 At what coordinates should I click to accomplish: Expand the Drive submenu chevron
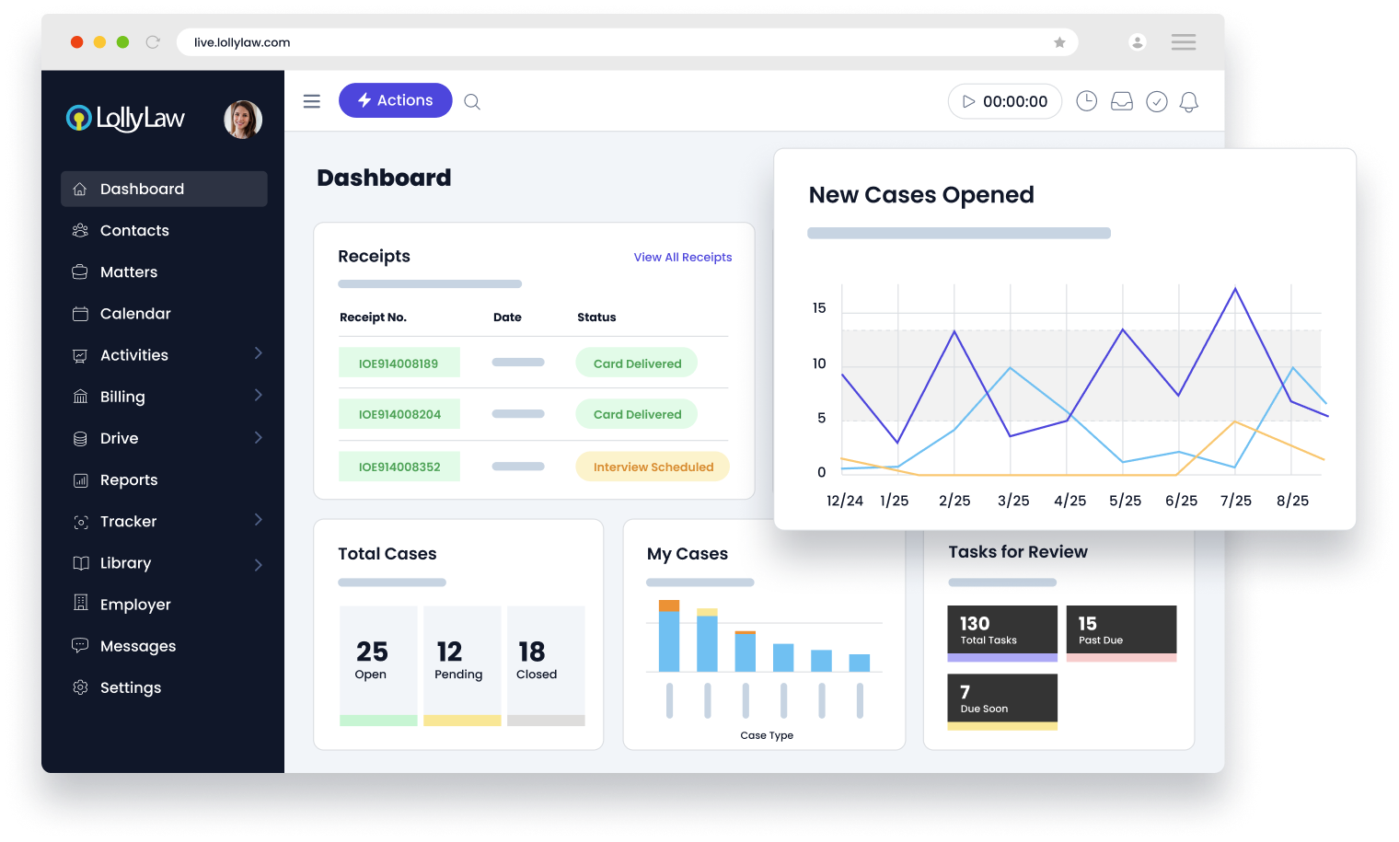259,438
